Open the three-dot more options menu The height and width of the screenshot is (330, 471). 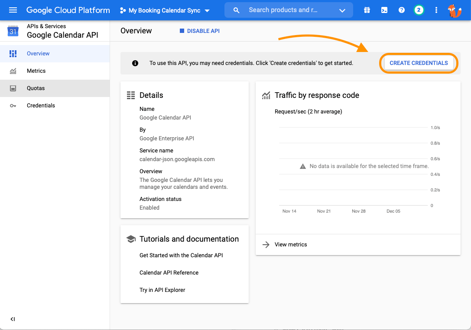coord(436,10)
